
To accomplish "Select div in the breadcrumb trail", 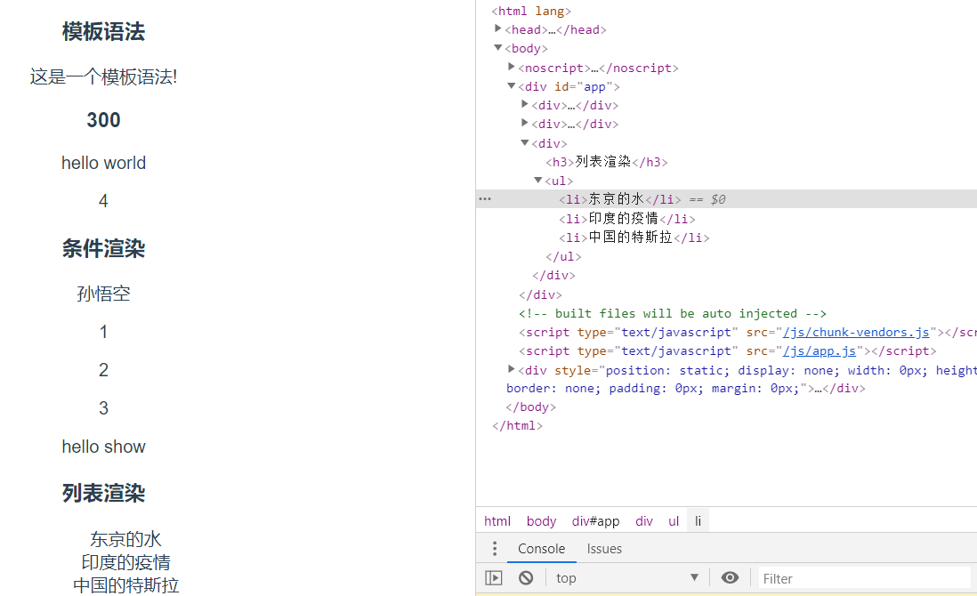I will pos(644,521).
